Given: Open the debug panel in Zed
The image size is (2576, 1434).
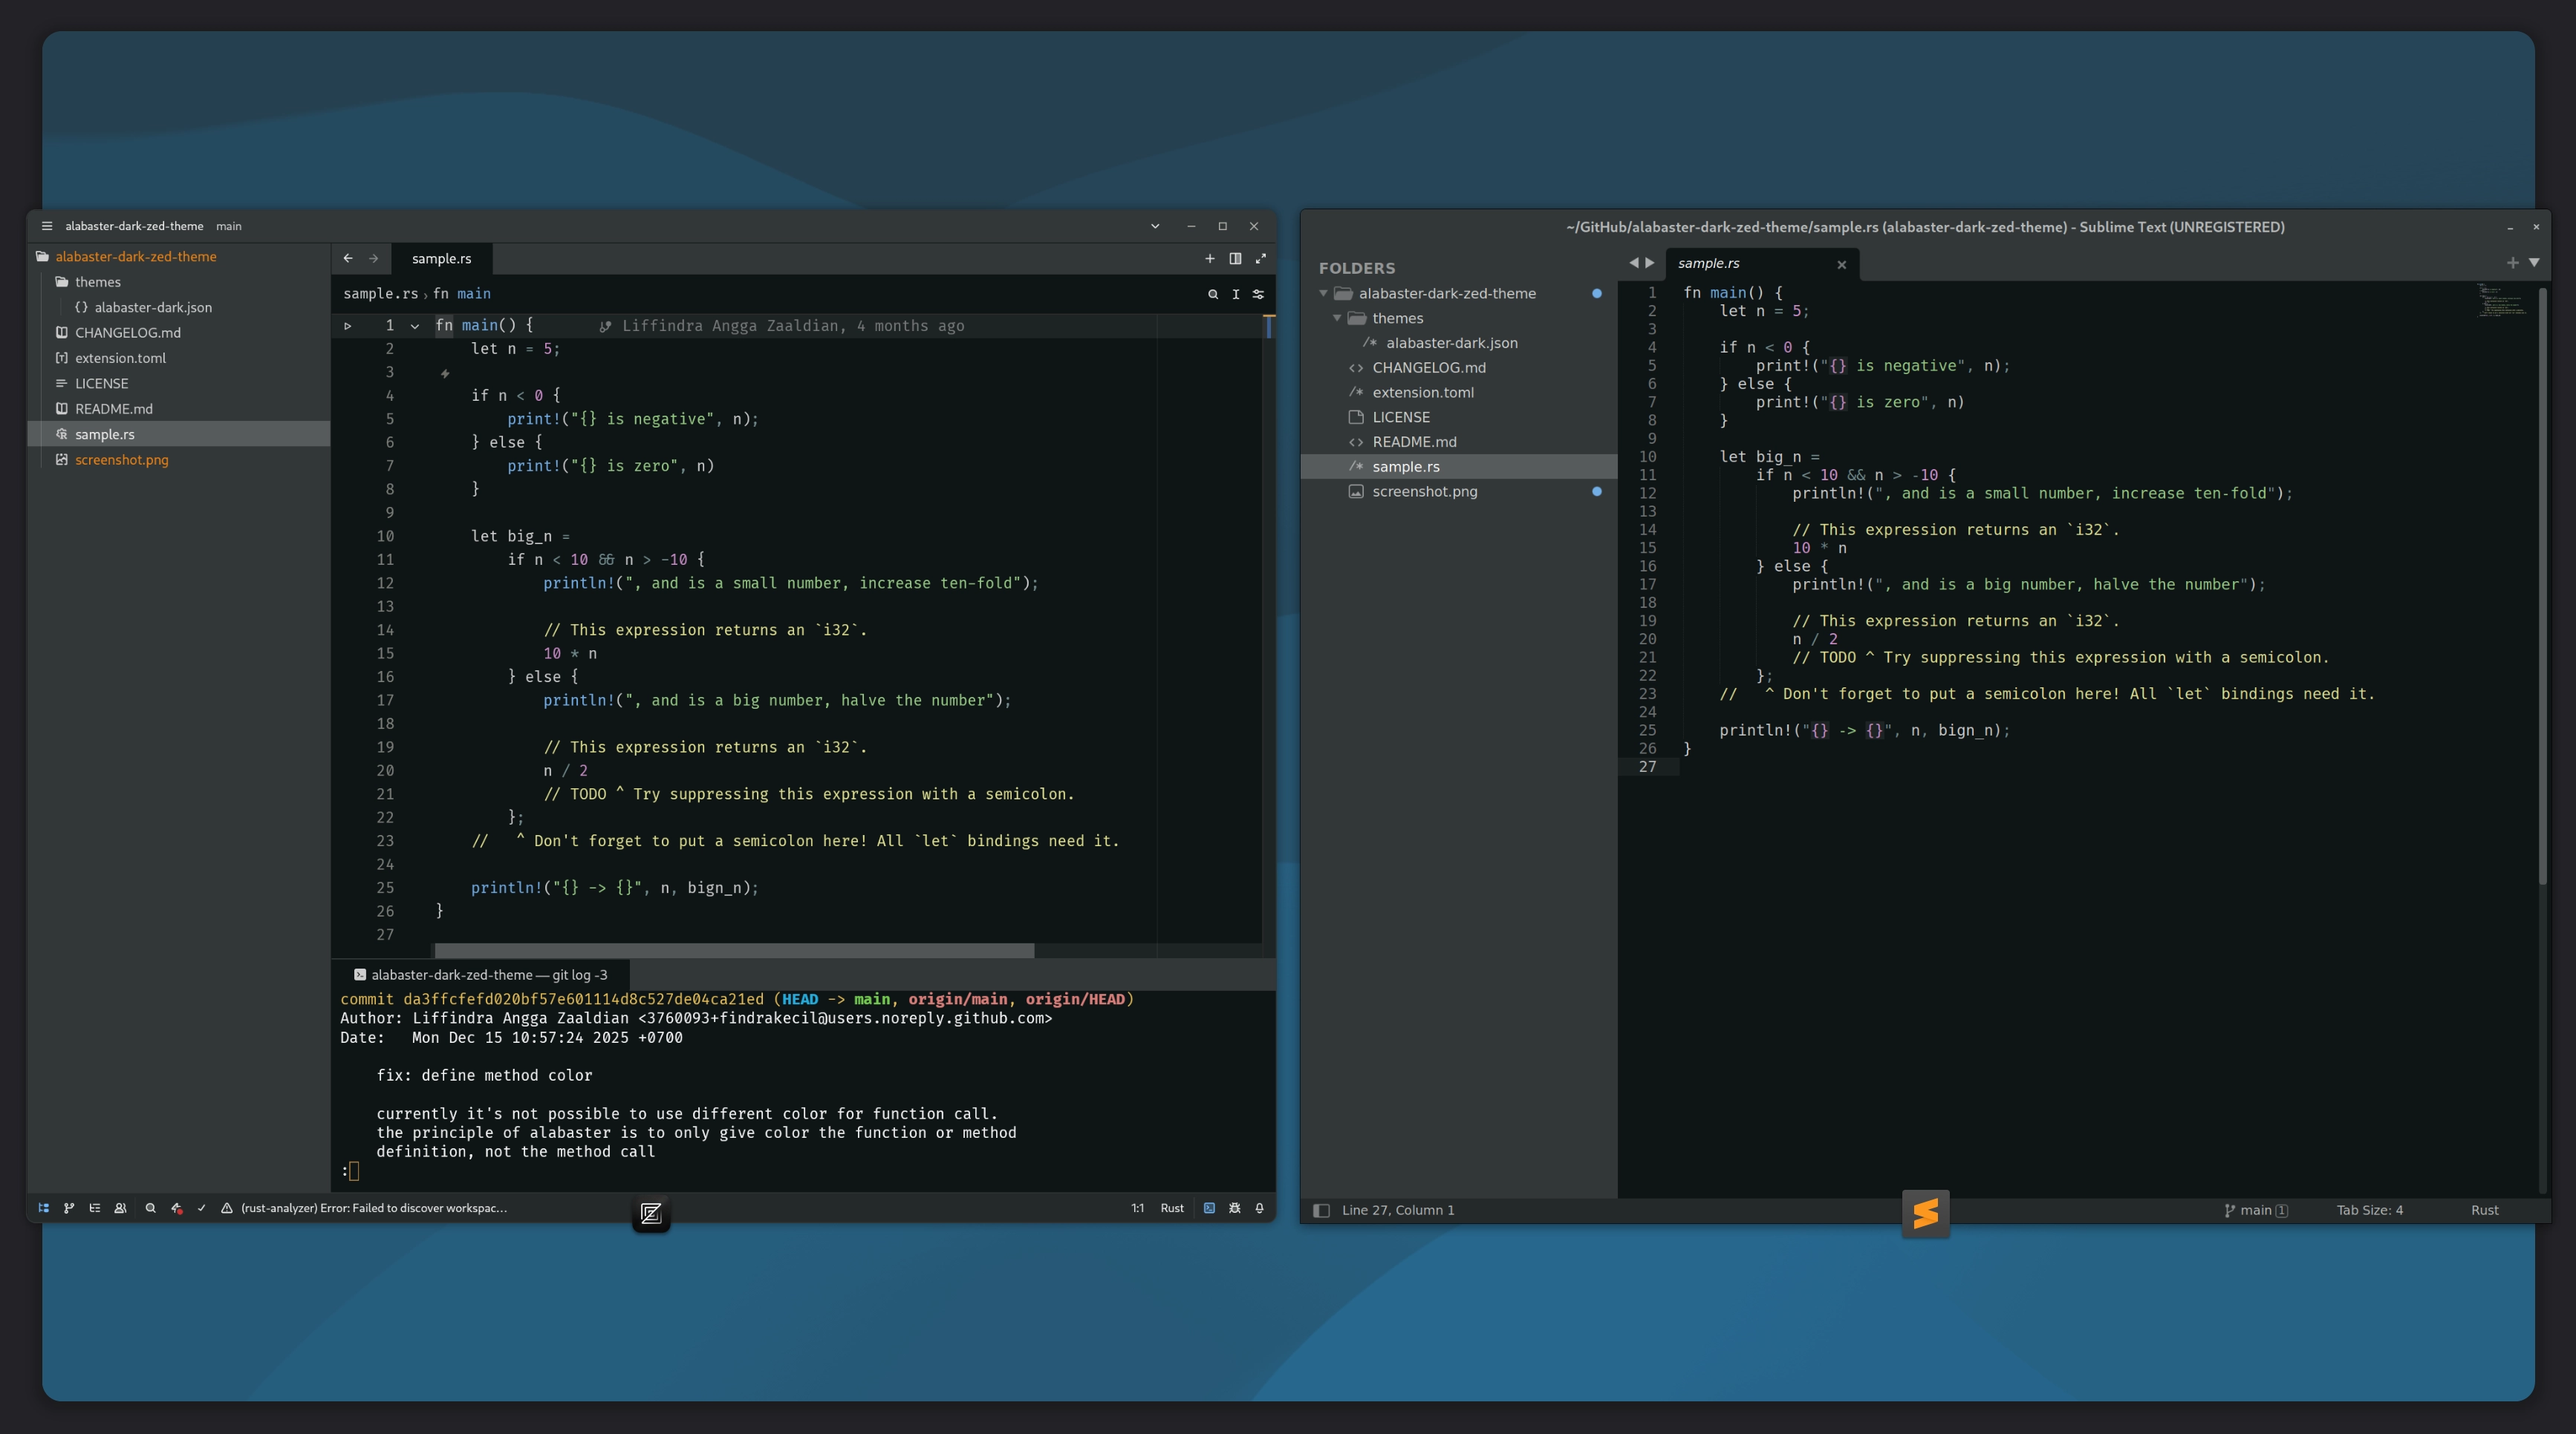Looking at the screenshot, I should click(x=1234, y=1208).
